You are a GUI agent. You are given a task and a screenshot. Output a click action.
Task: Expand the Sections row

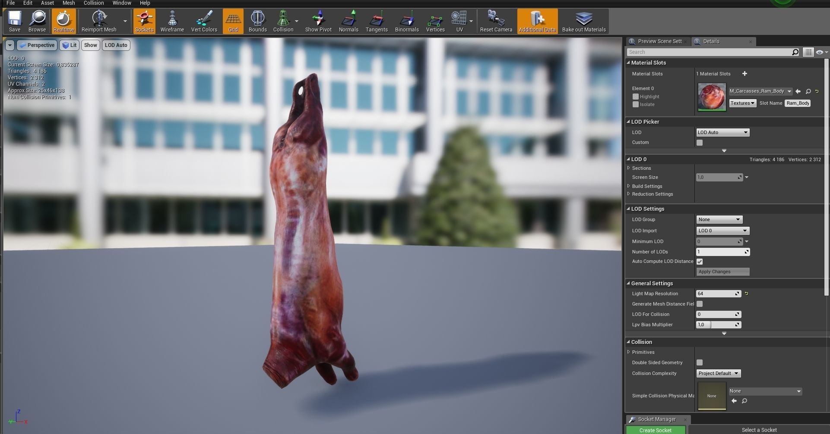pos(629,168)
